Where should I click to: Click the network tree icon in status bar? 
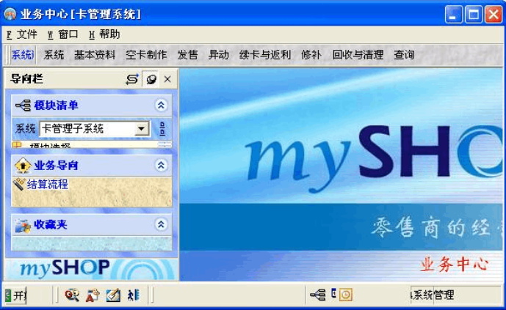pyautogui.click(x=317, y=295)
